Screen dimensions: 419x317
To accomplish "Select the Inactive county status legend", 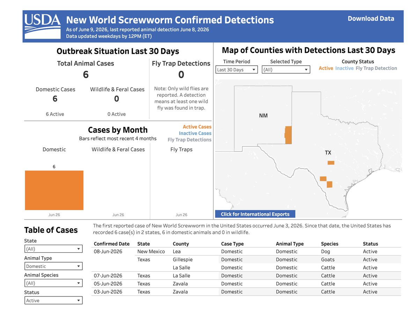I will 344,68.
